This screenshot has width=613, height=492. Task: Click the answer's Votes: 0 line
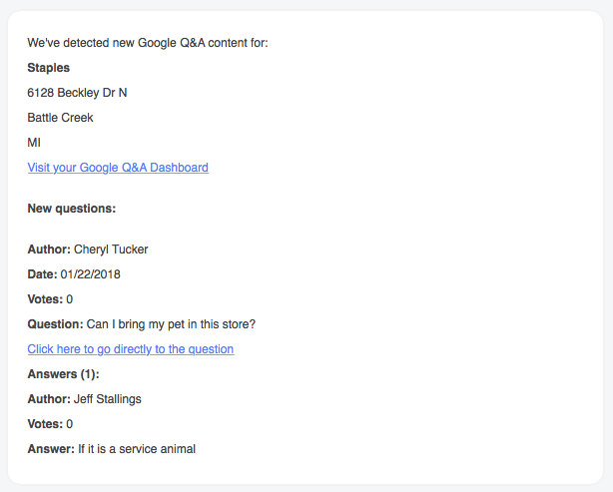point(50,424)
